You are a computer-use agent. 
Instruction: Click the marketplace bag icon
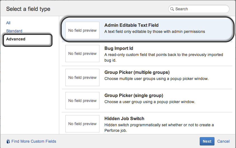pos(8,141)
